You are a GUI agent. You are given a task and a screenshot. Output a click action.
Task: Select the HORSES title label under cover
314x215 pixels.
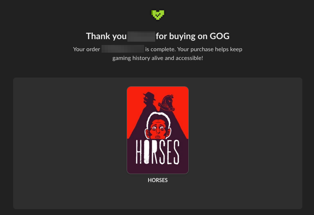pyautogui.click(x=158, y=180)
